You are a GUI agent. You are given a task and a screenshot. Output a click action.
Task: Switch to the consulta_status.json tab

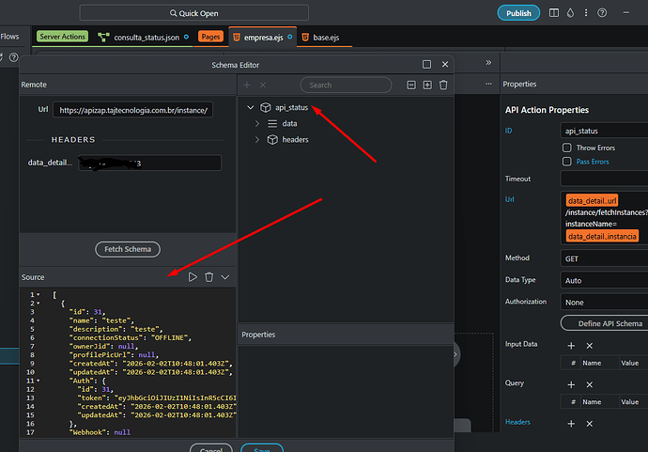(149, 37)
